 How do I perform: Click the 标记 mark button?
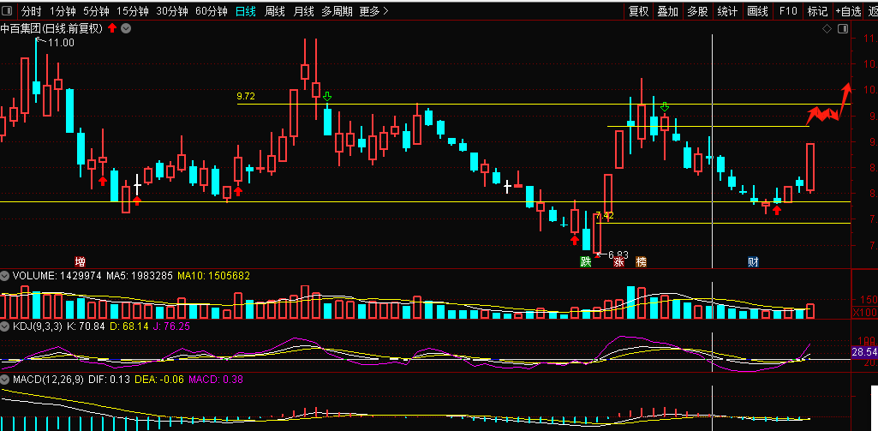pyautogui.click(x=817, y=10)
